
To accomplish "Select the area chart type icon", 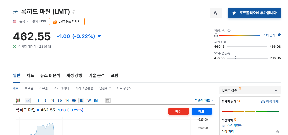I will pos(28,101).
